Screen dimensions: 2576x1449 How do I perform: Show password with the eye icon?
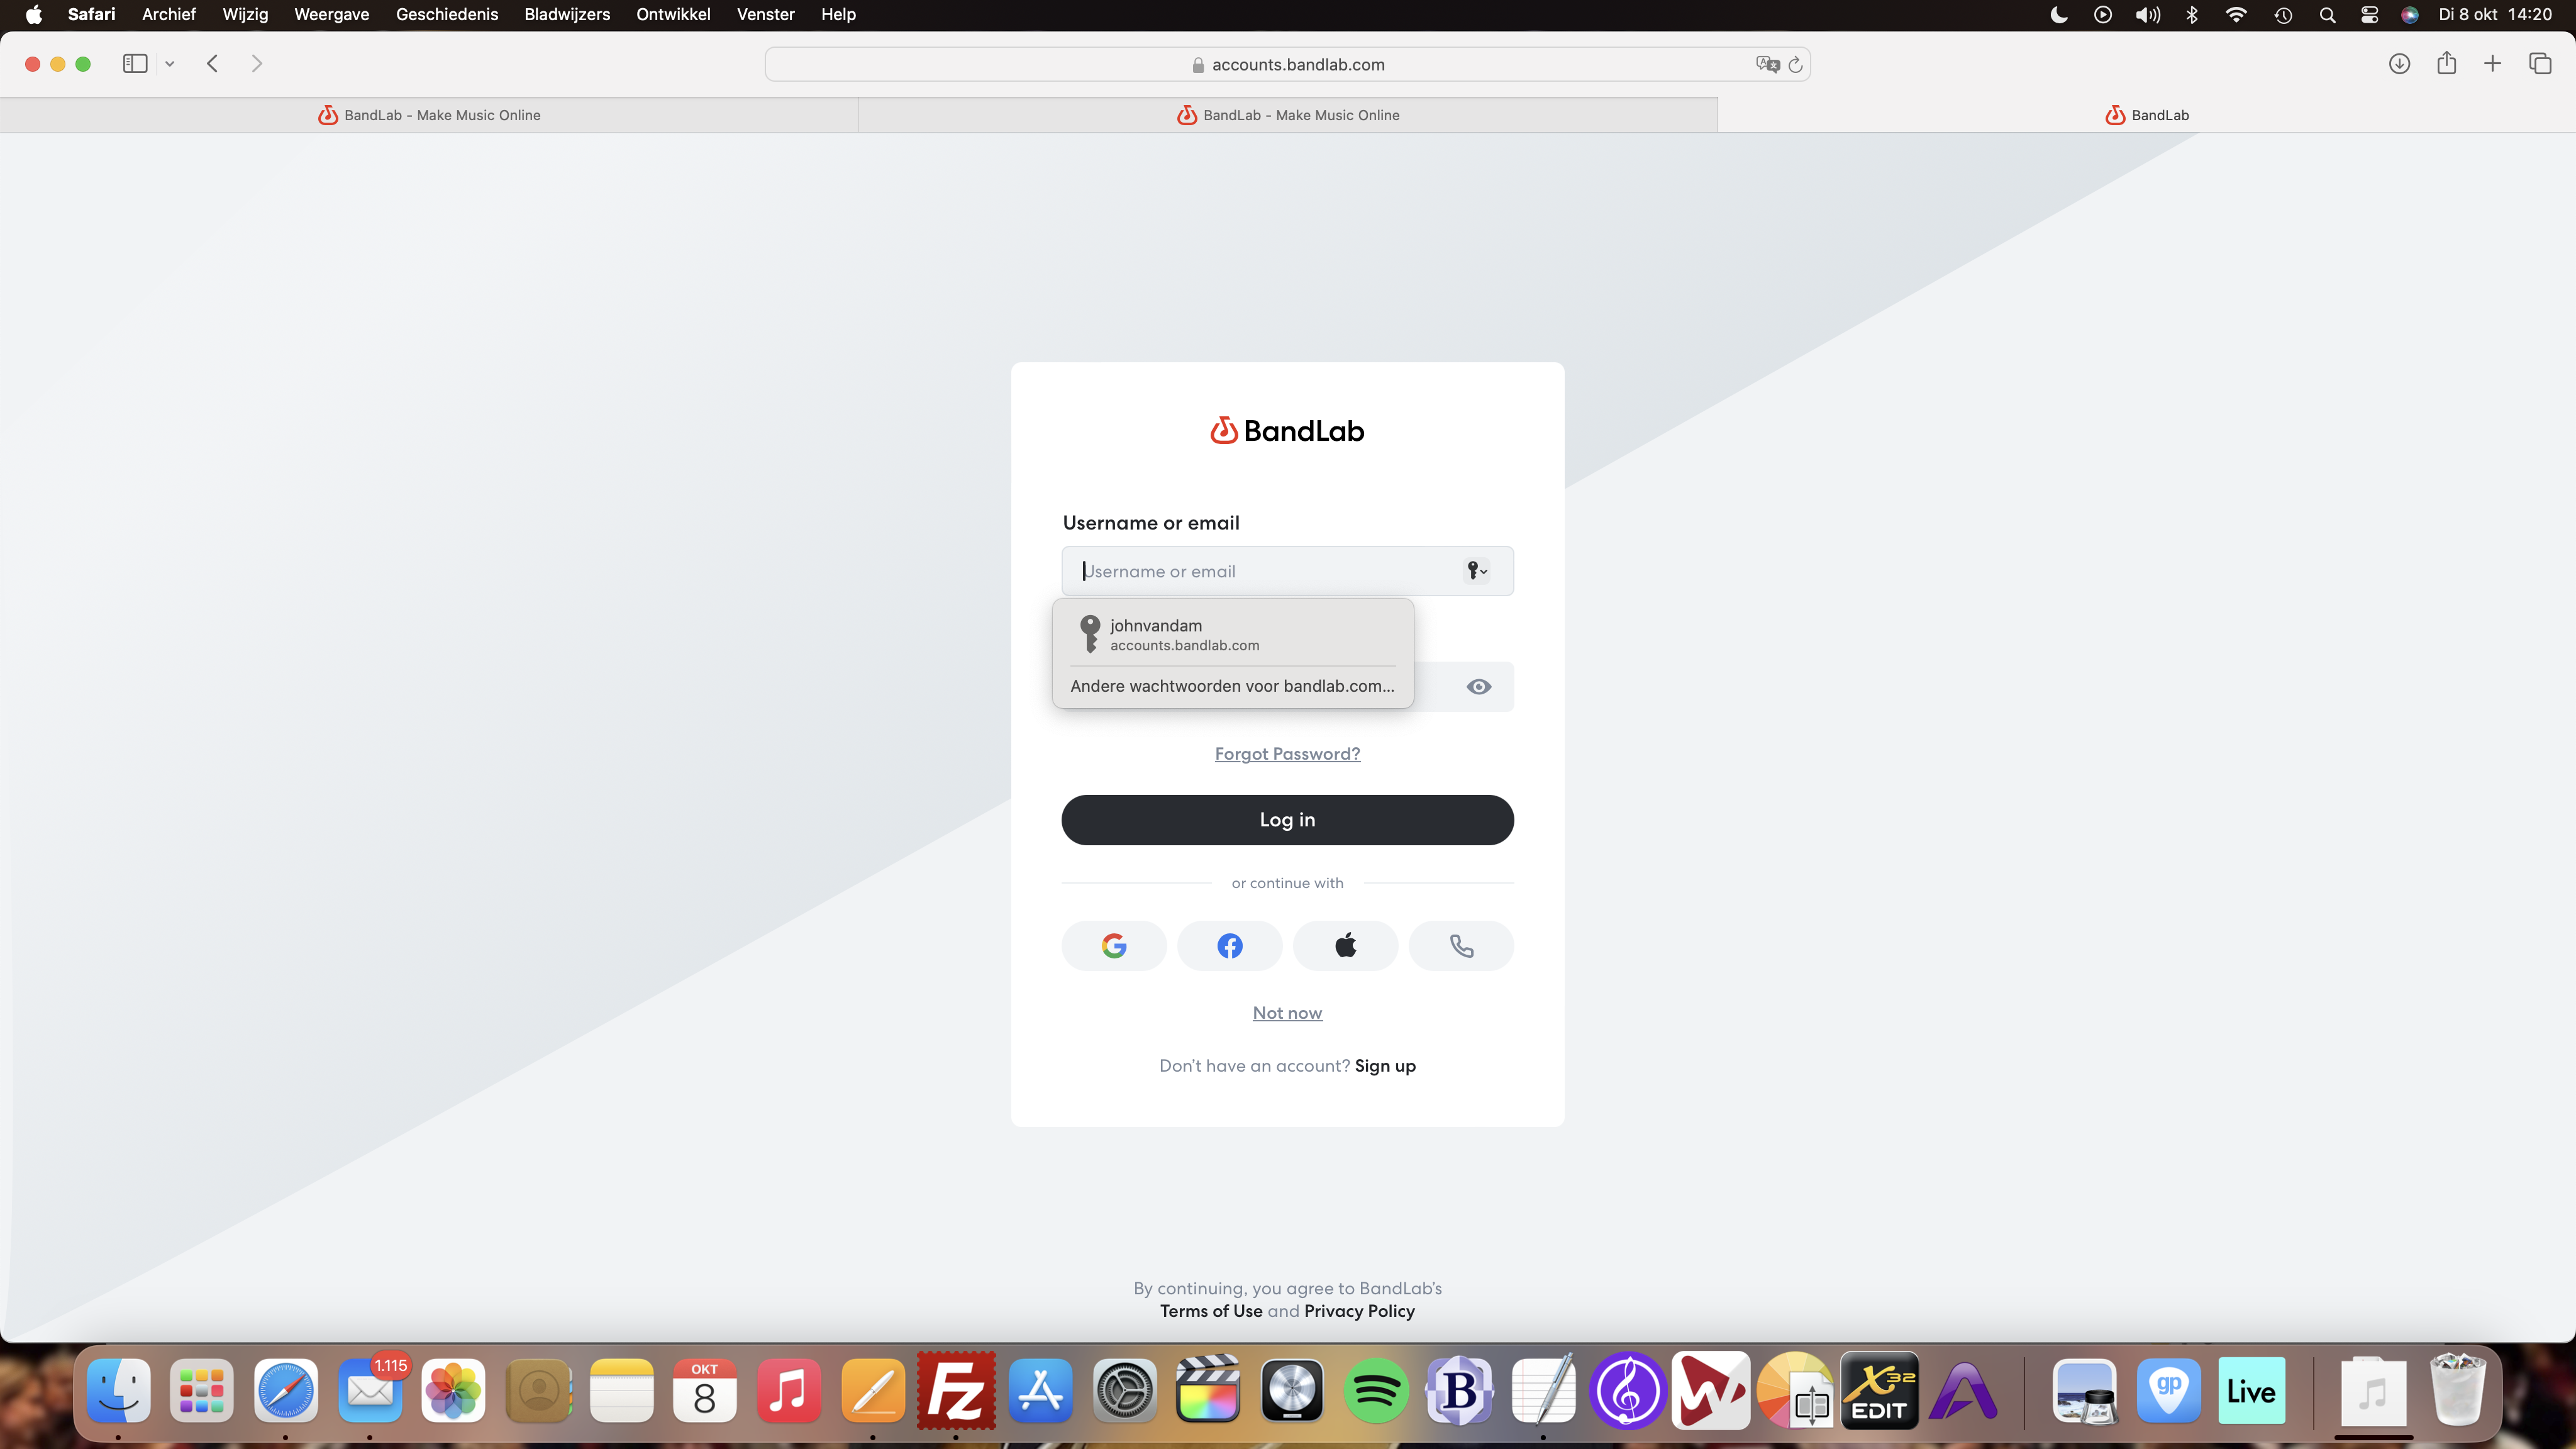(1479, 687)
